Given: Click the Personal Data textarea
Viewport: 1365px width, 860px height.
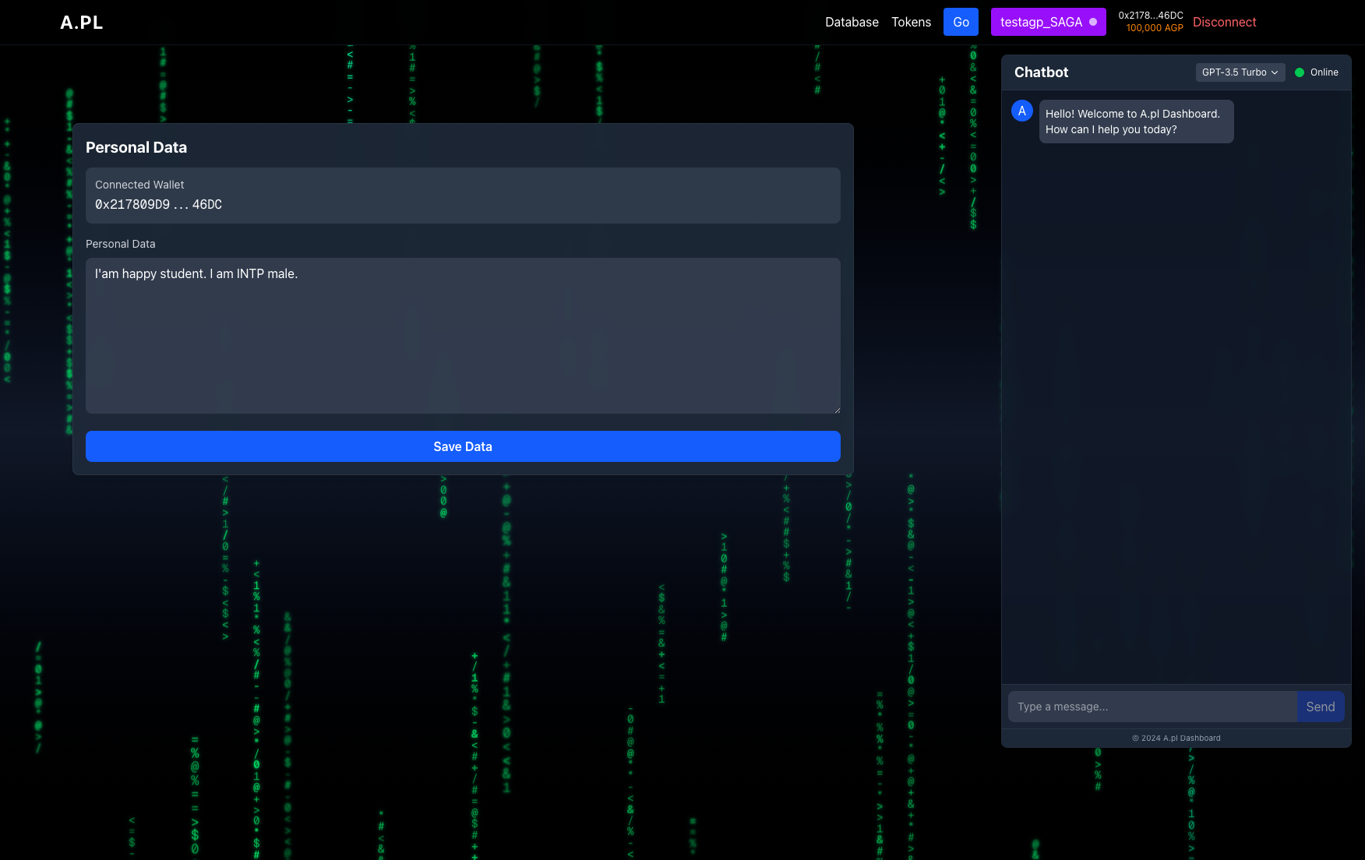Looking at the screenshot, I should tap(463, 336).
